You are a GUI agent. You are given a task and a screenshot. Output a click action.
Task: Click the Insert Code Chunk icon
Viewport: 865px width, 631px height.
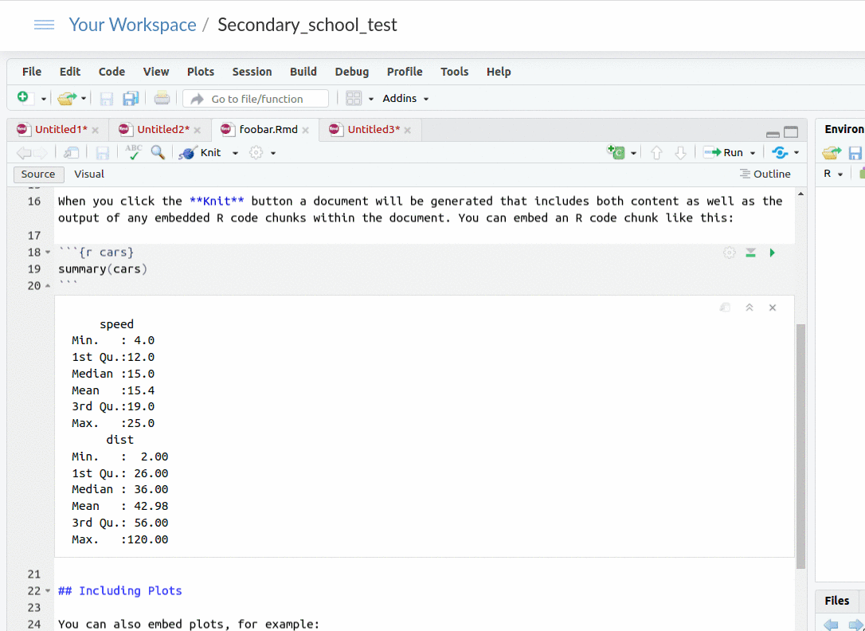(616, 152)
